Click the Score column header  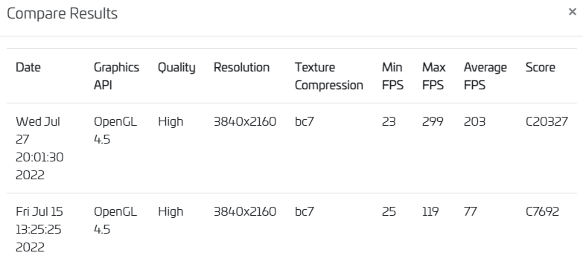coord(541,68)
